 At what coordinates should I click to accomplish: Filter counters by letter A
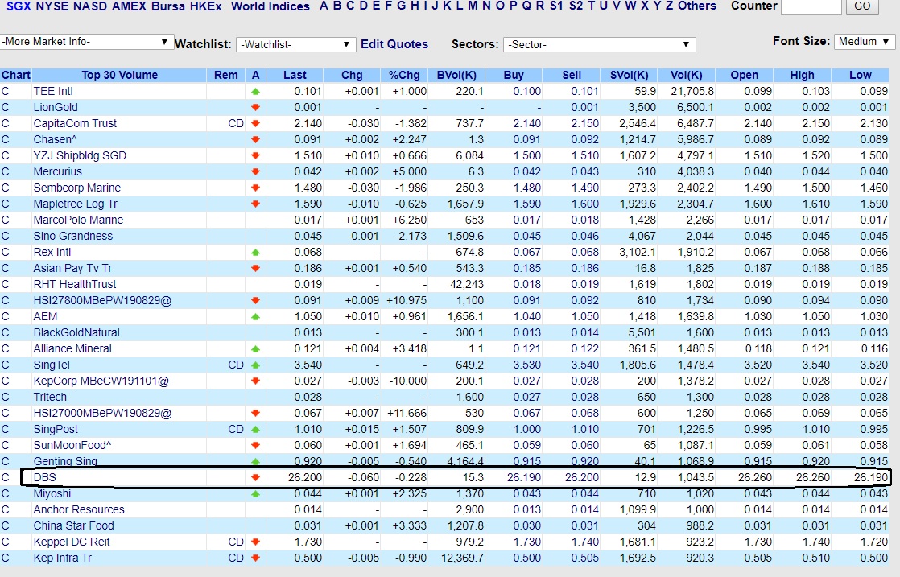(x=324, y=6)
